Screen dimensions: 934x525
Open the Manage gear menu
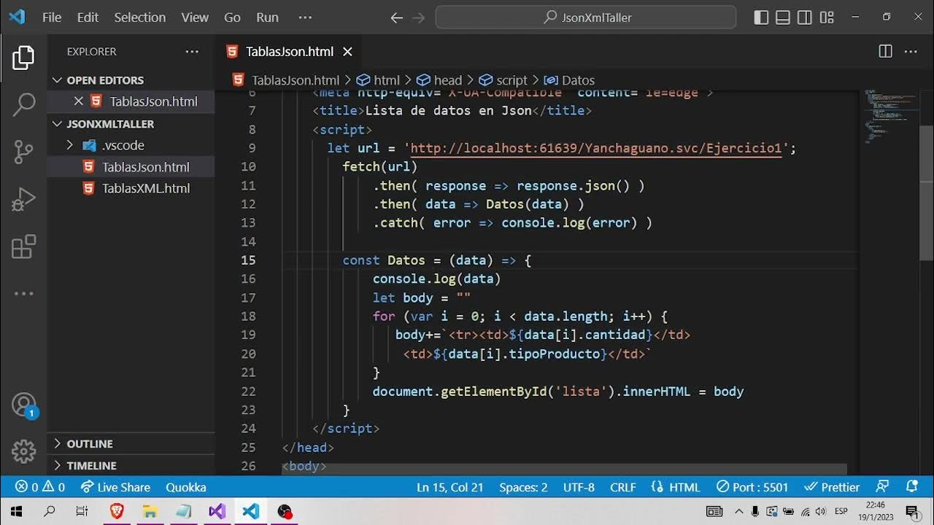23,451
